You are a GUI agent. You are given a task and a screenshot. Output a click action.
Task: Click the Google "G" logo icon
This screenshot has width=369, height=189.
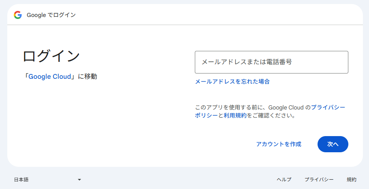coord(17,15)
